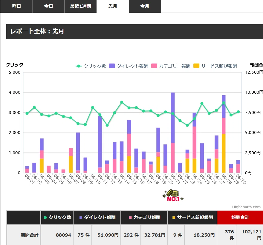This screenshot has width=263, height=245.
Task: Click the 06/28 stacked bar
Action: pos(224,134)
